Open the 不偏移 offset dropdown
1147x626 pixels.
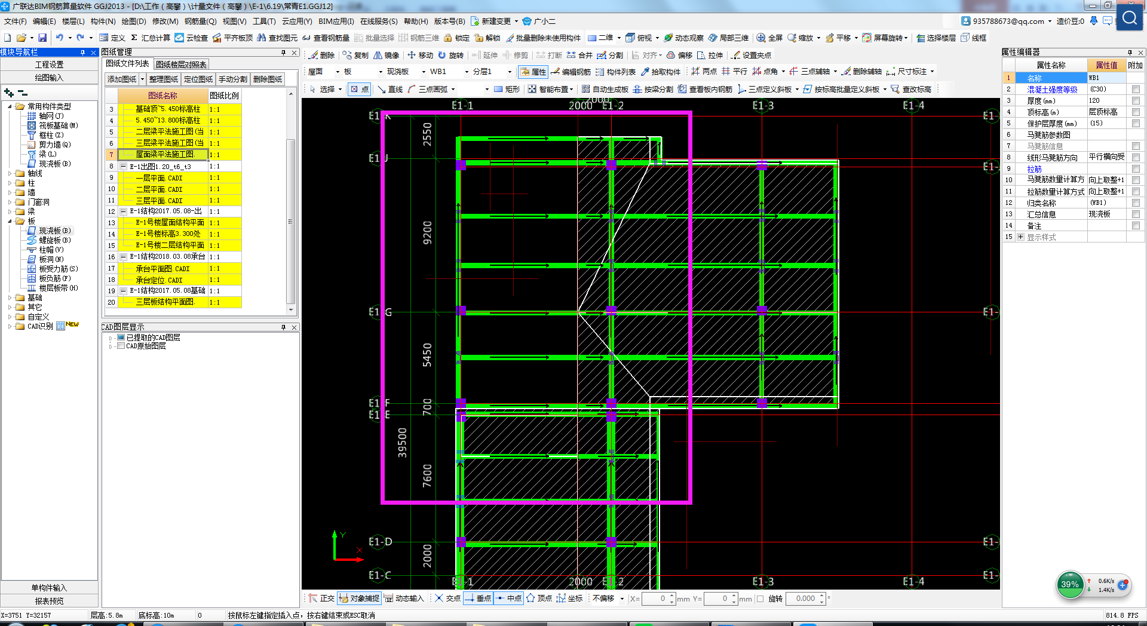[622, 599]
